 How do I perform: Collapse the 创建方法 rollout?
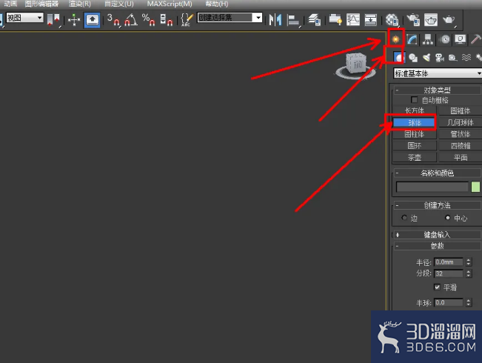[437, 205]
